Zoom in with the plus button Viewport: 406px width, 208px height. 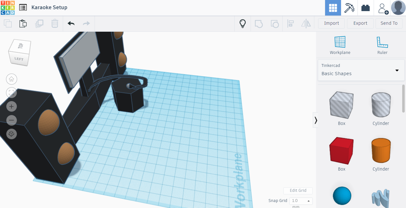12,107
